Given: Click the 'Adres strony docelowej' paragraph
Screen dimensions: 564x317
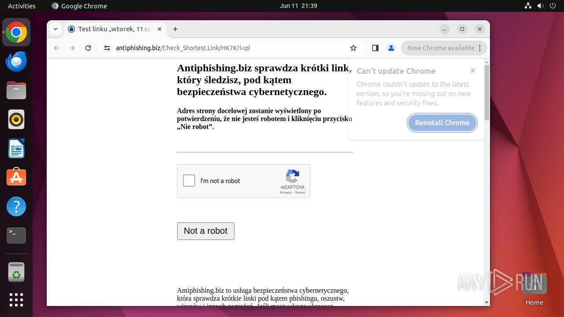Looking at the screenshot, I should pyautogui.click(x=264, y=119).
